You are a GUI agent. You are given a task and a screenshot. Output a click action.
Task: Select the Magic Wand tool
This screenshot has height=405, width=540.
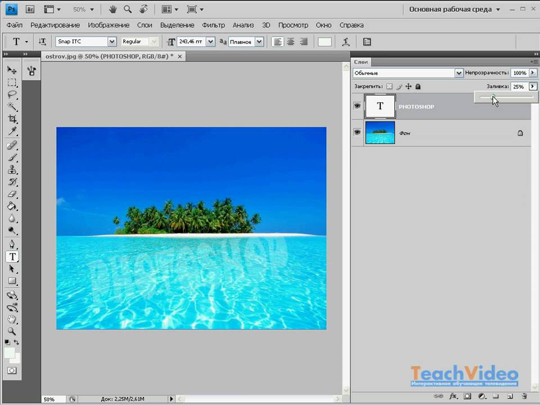[x=12, y=106]
